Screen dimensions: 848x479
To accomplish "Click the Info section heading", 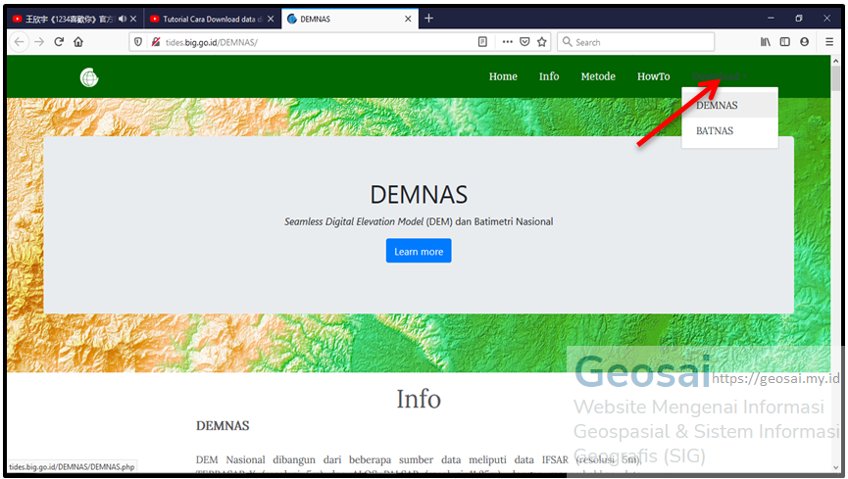I will click(x=419, y=399).
